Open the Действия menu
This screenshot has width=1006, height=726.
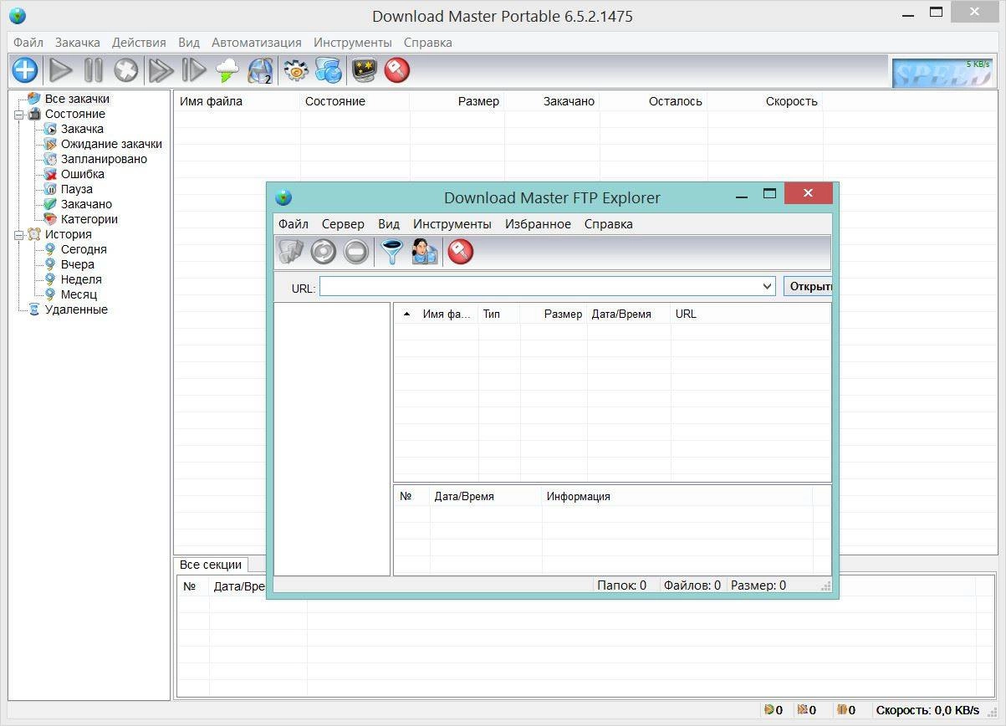click(139, 42)
